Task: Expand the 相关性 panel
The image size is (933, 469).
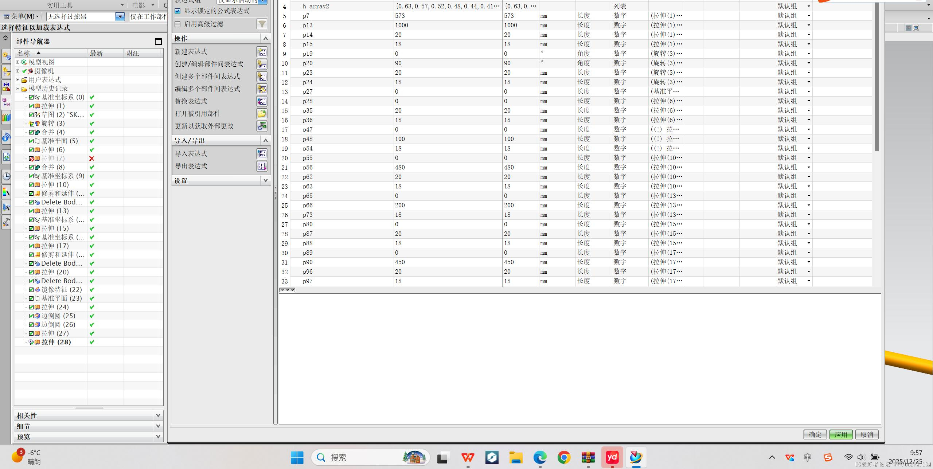Action: (x=158, y=415)
